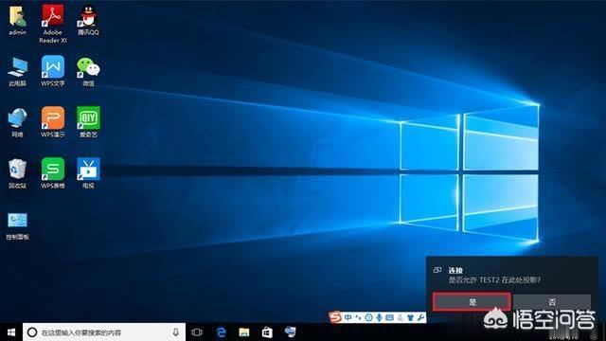Open the iQIYI 爱奇艺 green icon
This screenshot has width=606, height=341.
[88, 122]
